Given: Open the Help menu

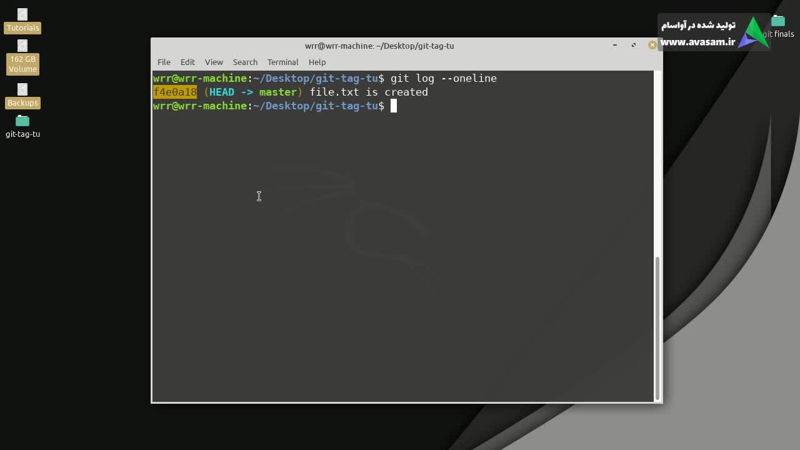Looking at the screenshot, I should (317, 62).
